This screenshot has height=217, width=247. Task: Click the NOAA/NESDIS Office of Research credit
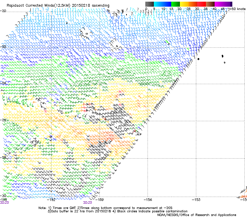point(197,215)
